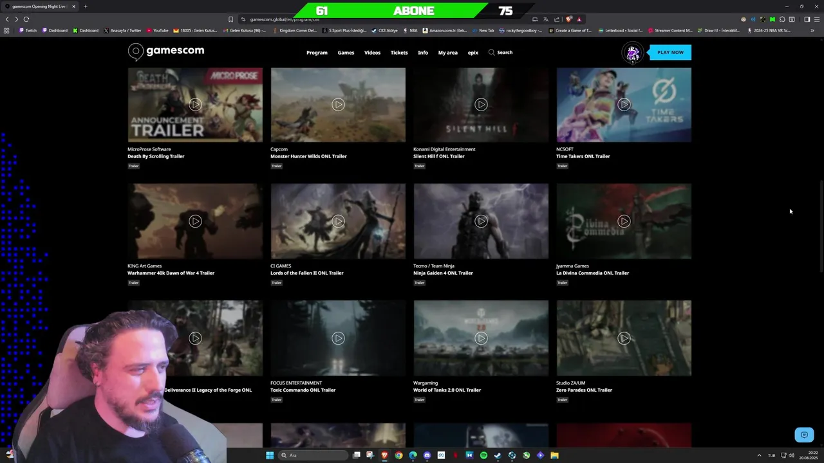Click the browser back arrow

click(x=7, y=19)
